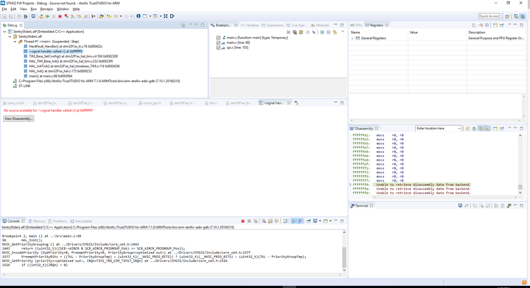Image resolution: width=530 pixels, height=288 pixels.
Task: Click the green Resume toolbar icon
Action: click(47, 16)
